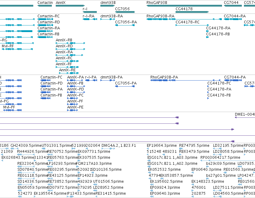Select protein Cortactin-PD
Screen dimensions: 255x198
[x=52, y=83]
